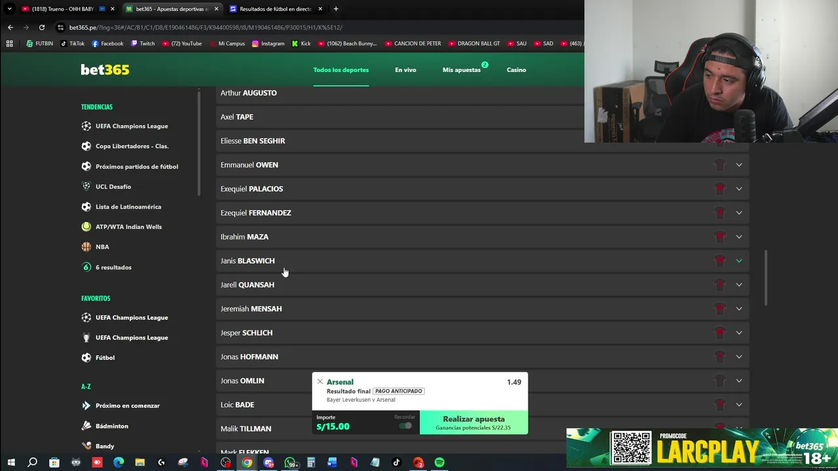Open the Windows Start menu
The width and height of the screenshot is (838, 471).
point(10,462)
